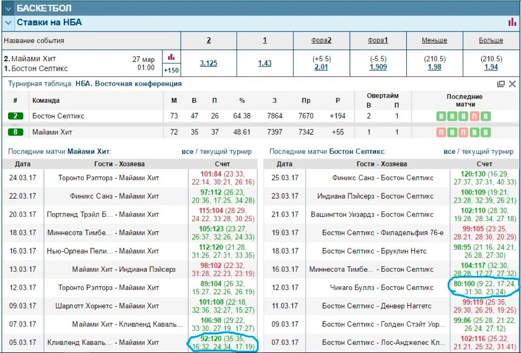Click the column header 1
The image size is (521, 353).
pyautogui.click(x=265, y=41)
